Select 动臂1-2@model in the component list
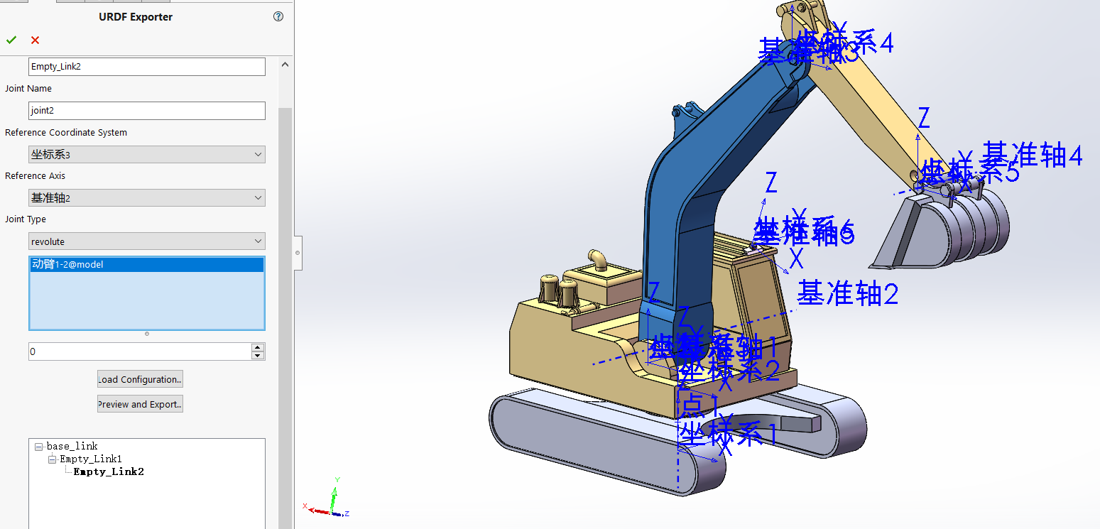The image size is (1100, 529). pyautogui.click(x=146, y=264)
